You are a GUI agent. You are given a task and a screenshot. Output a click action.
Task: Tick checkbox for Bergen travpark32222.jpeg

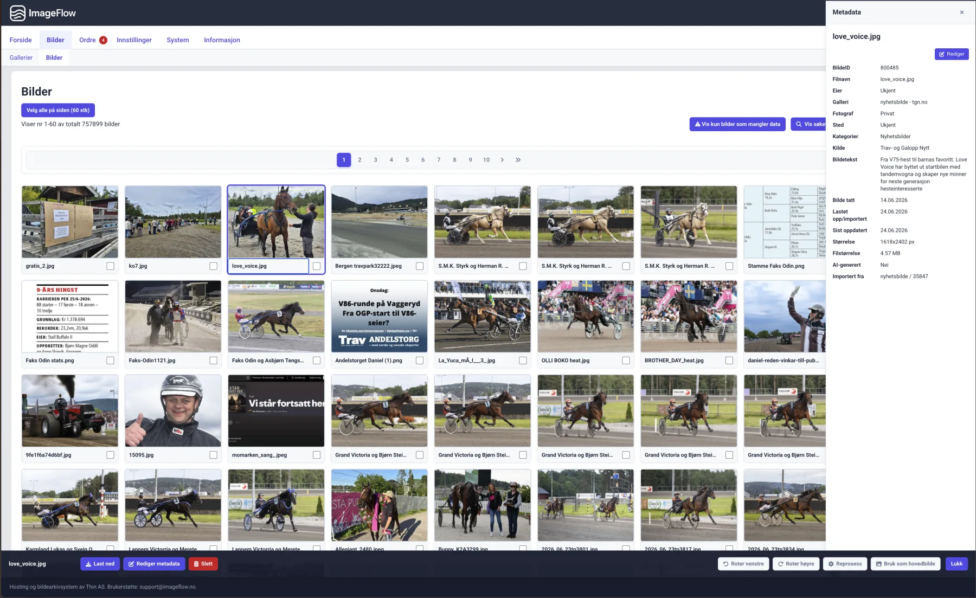[420, 266]
